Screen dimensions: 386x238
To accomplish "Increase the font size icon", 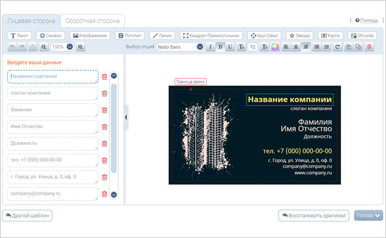I will point(265,47).
